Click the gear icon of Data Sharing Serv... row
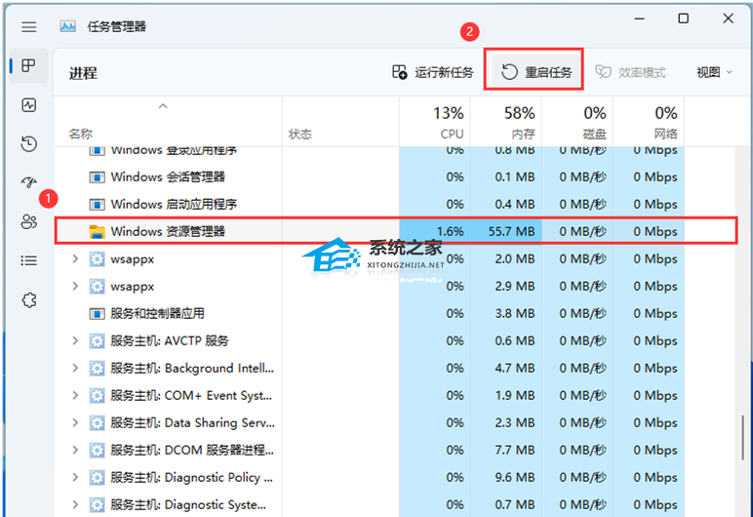The image size is (753, 517). point(97,422)
